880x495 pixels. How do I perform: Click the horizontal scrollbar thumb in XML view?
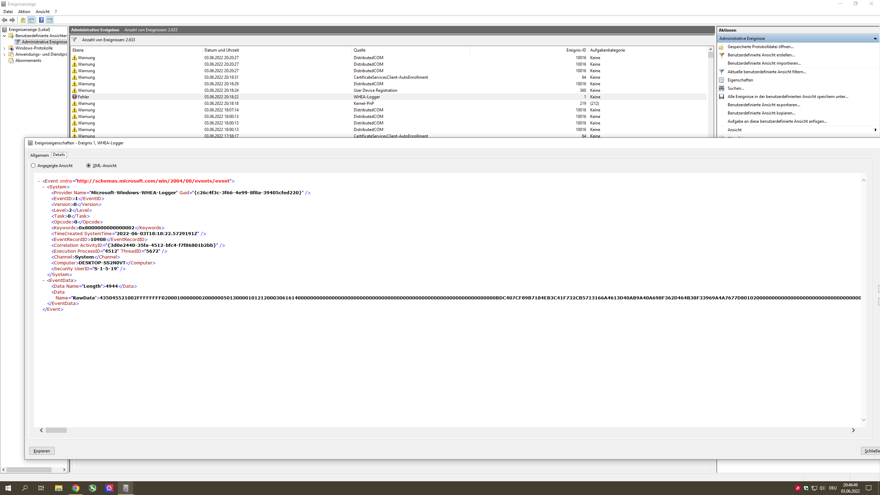[56, 430]
